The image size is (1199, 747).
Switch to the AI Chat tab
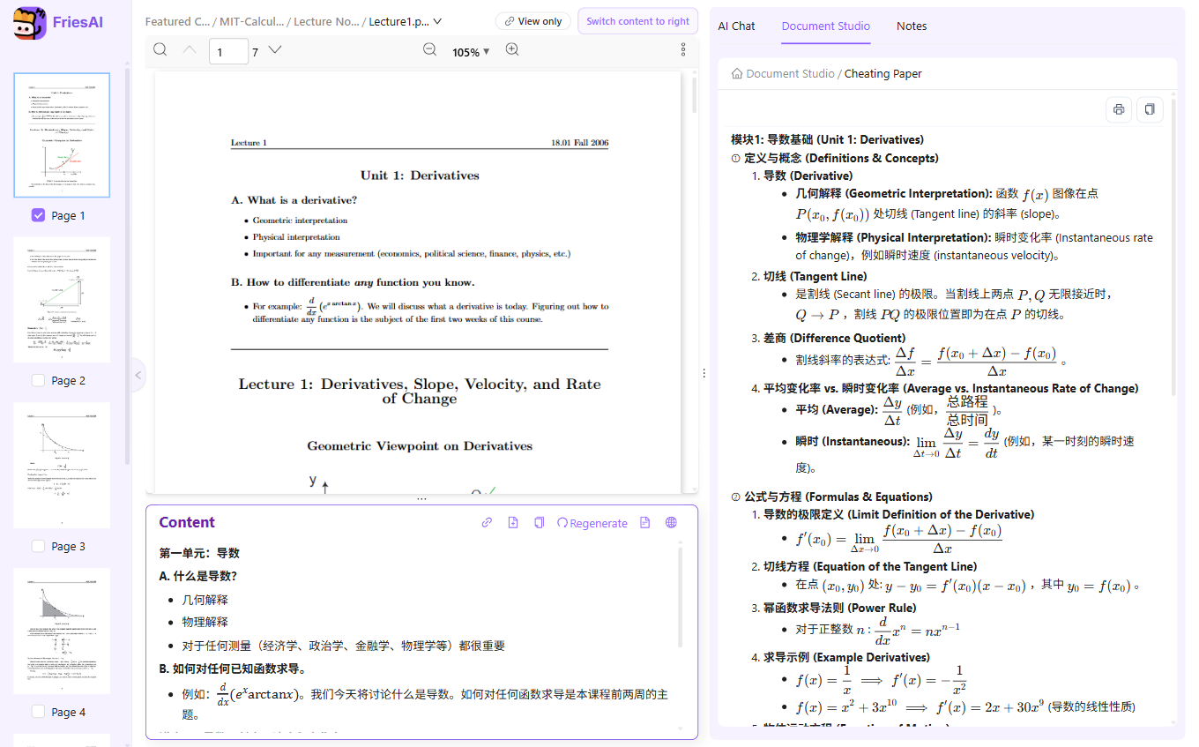(736, 26)
